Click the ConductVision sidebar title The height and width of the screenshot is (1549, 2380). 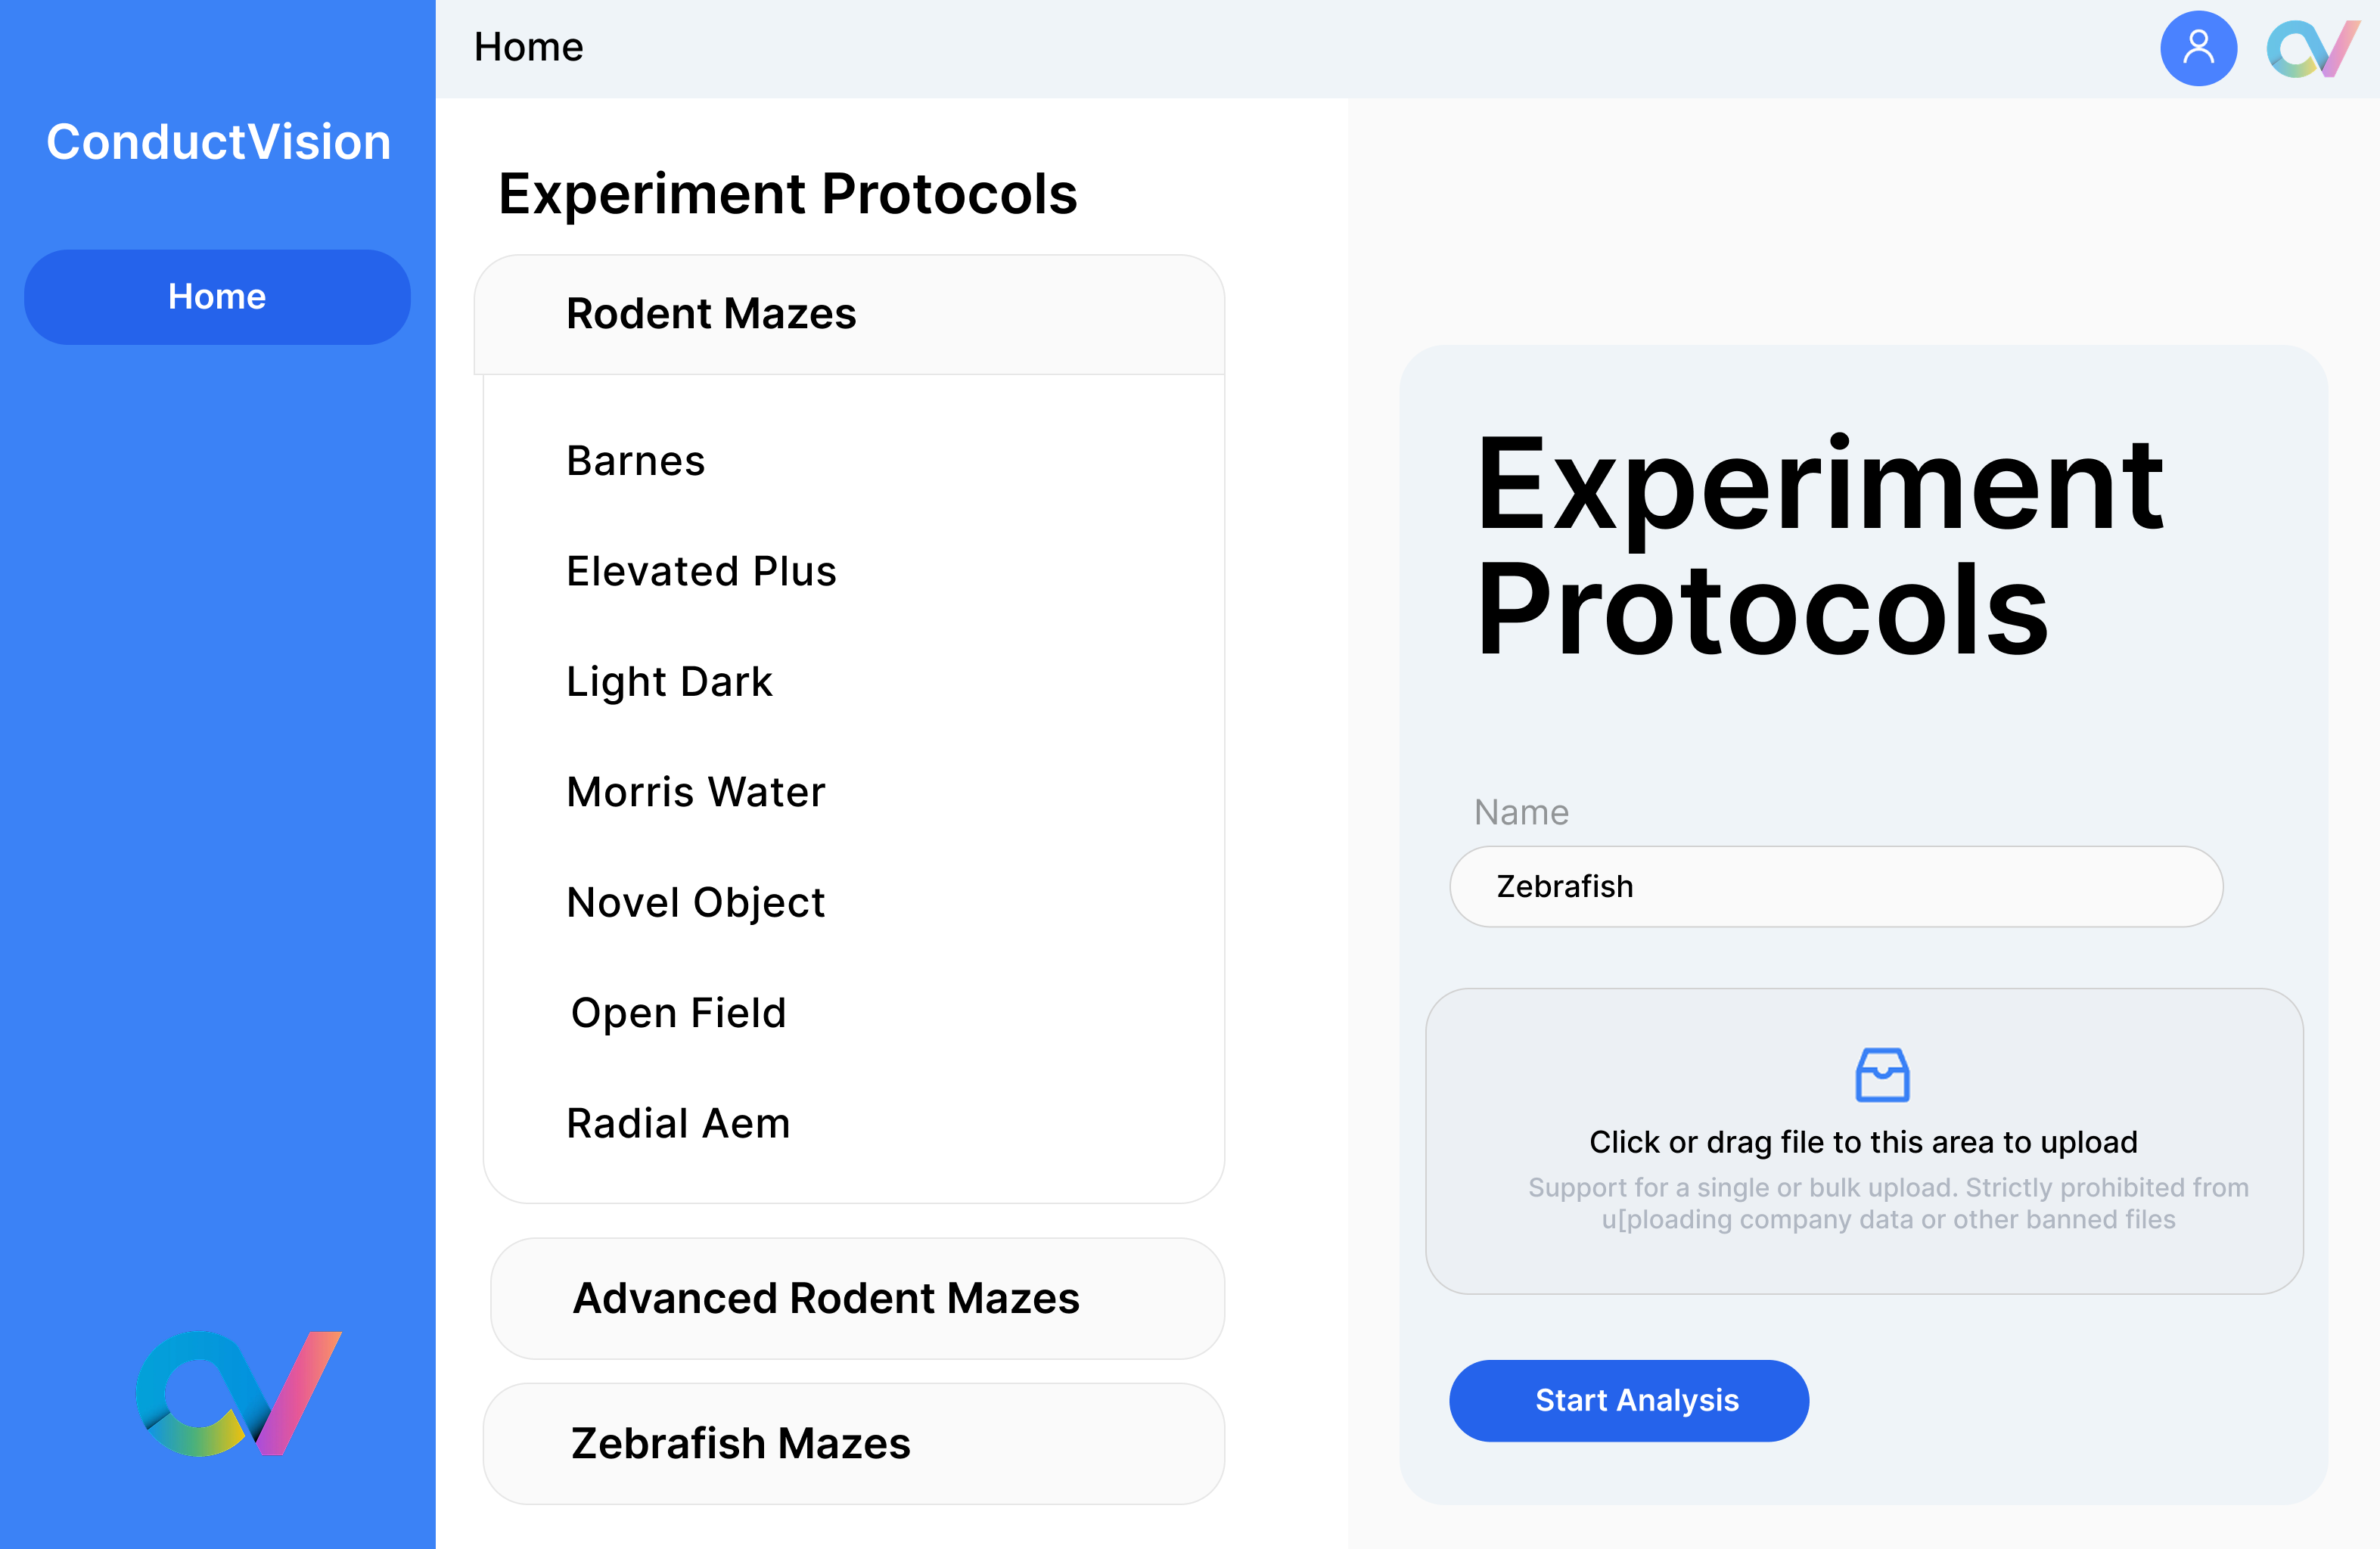point(218,142)
